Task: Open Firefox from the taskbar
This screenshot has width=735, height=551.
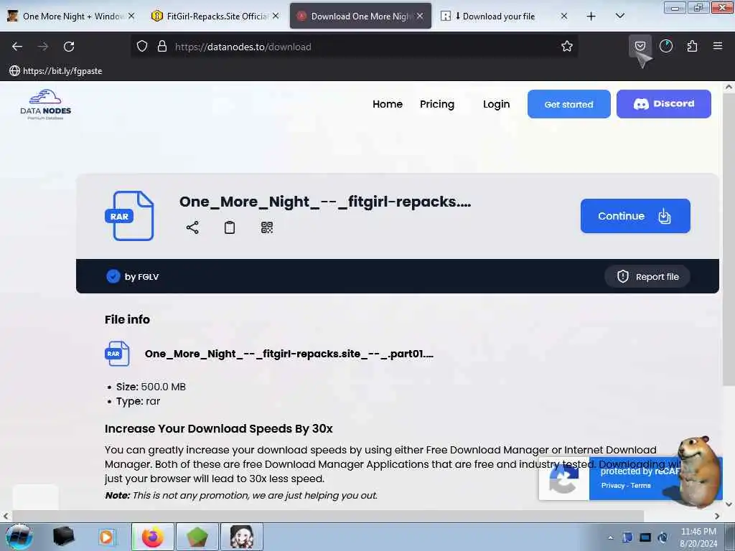Action: pos(153,537)
